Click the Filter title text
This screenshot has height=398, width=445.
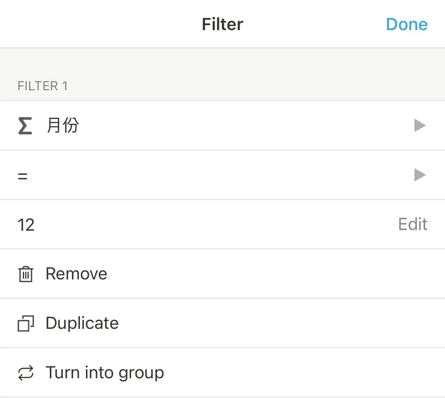click(222, 24)
